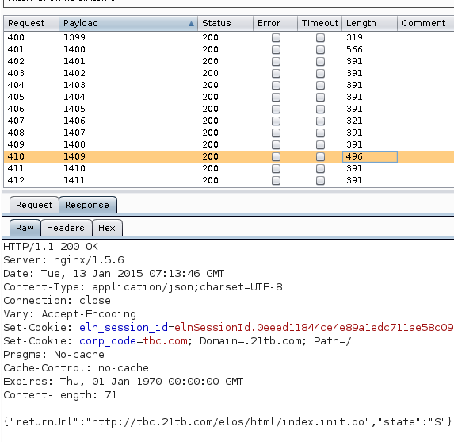Viewport: 454px width, 442px height.
Task: Toggle Timeout checkbox for request 411
Action: pos(320,168)
